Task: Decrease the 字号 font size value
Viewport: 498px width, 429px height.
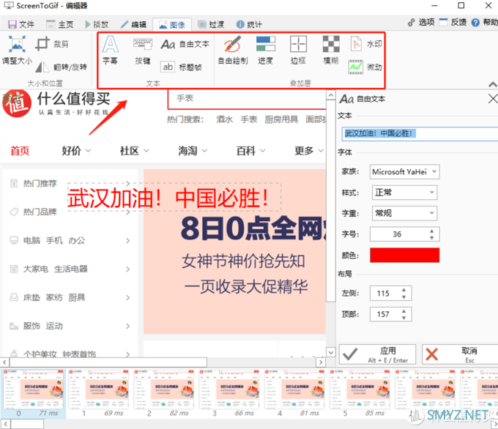Action: point(431,237)
